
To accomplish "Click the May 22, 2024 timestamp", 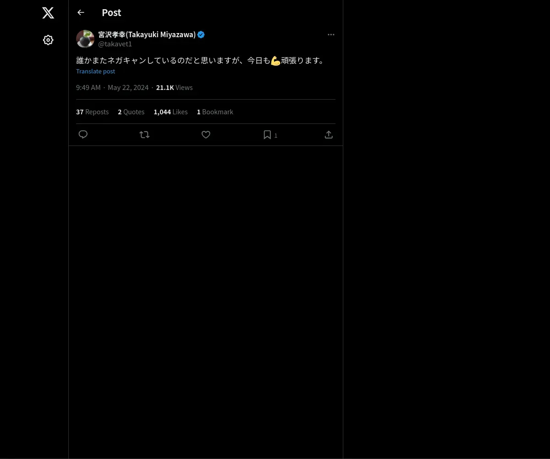I will pos(128,88).
